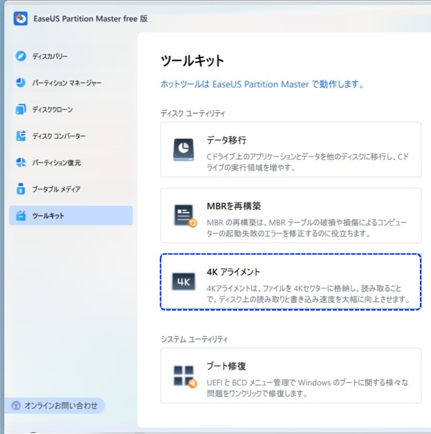Click the ディスク コンバーター icon
Screen dimensions: 431x434
pyautogui.click(x=21, y=135)
